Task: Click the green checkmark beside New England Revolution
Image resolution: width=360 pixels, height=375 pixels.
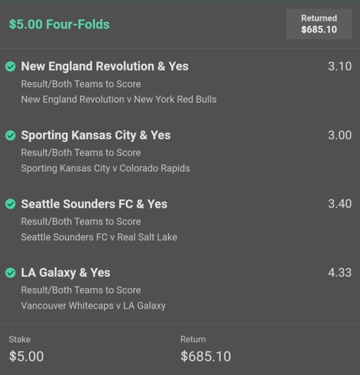Action: click(11, 66)
